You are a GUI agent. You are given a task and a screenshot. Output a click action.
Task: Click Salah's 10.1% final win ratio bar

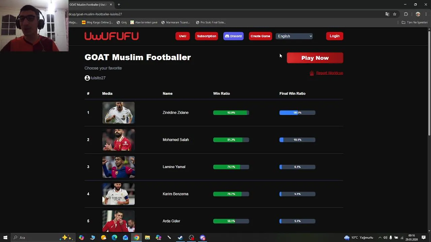pyautogui.click(x=297, y=140)
